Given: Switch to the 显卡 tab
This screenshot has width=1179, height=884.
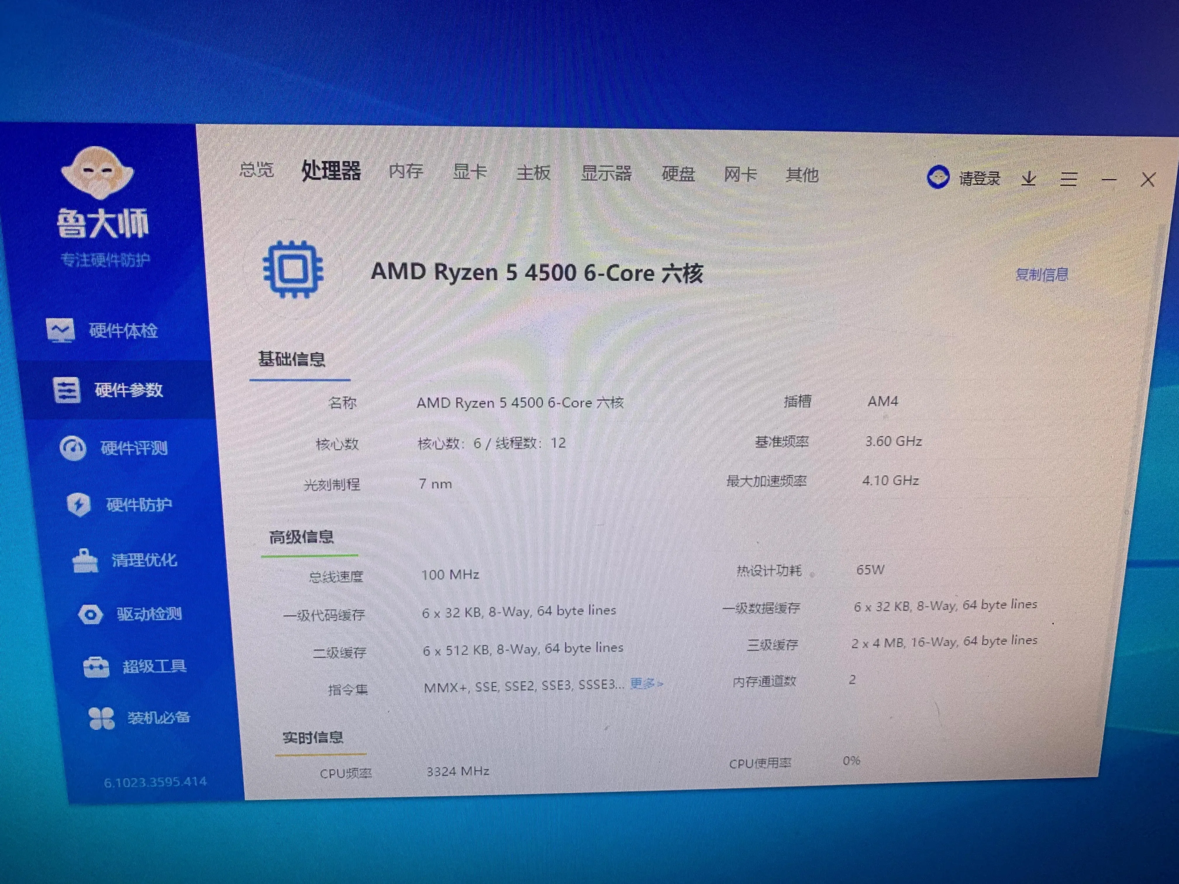Looking at the screenshot, I should point(470,172).
